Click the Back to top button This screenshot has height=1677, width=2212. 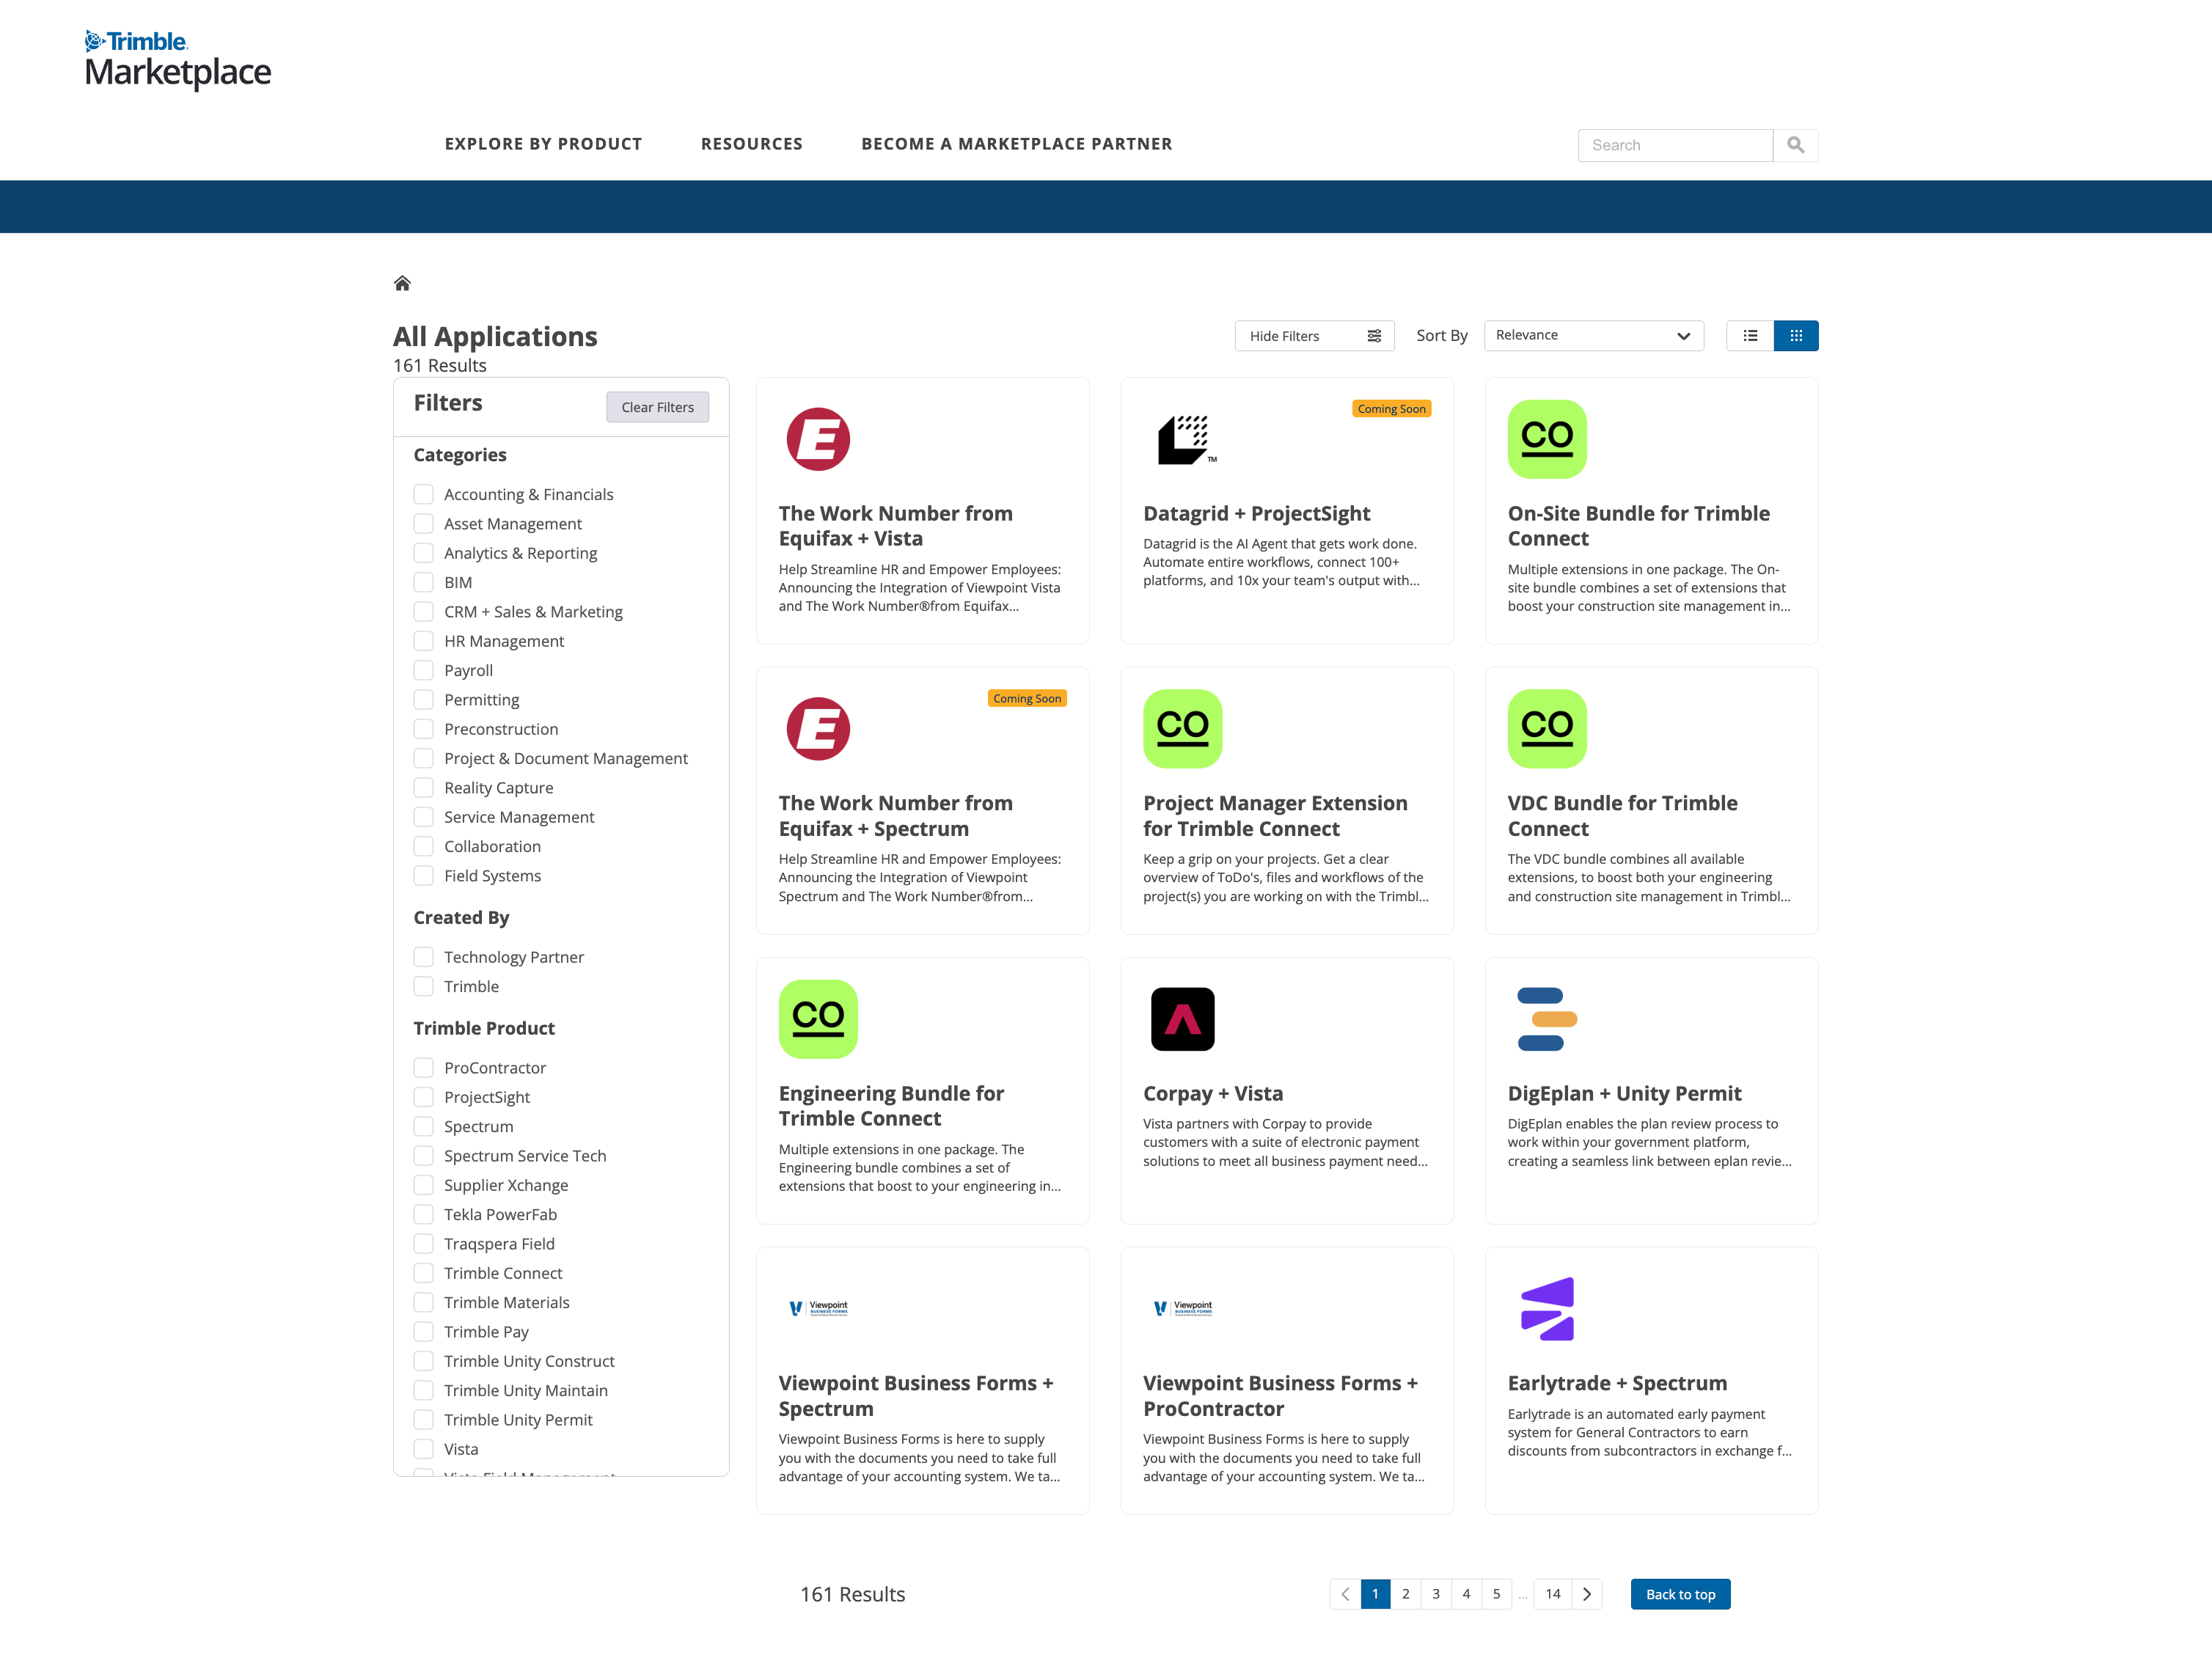(1680, 1594)
